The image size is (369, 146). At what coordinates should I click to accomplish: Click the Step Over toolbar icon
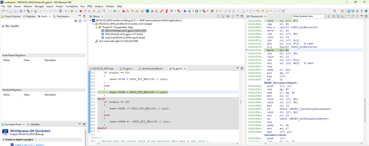click(x=94, y=11)
